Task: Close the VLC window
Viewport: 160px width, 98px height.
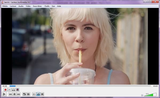Action: point(155,2)
